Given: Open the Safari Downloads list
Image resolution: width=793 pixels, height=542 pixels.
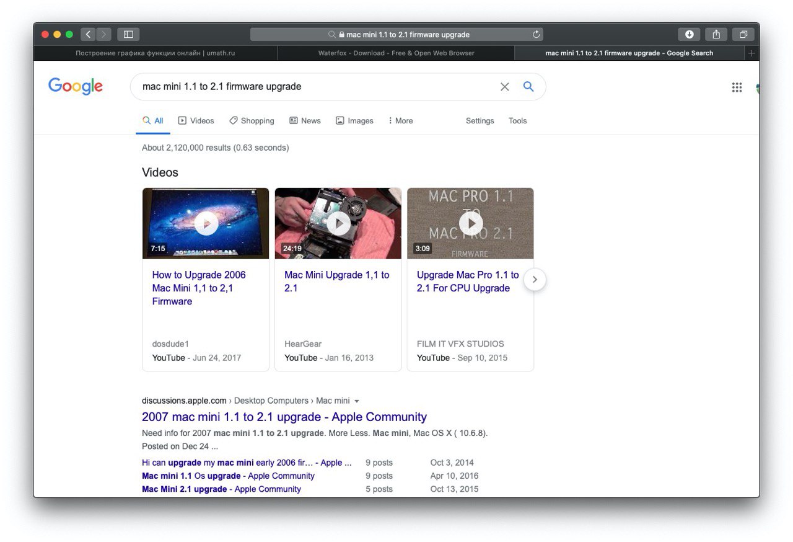Looking at the screenshot, I should click(689, 34).
